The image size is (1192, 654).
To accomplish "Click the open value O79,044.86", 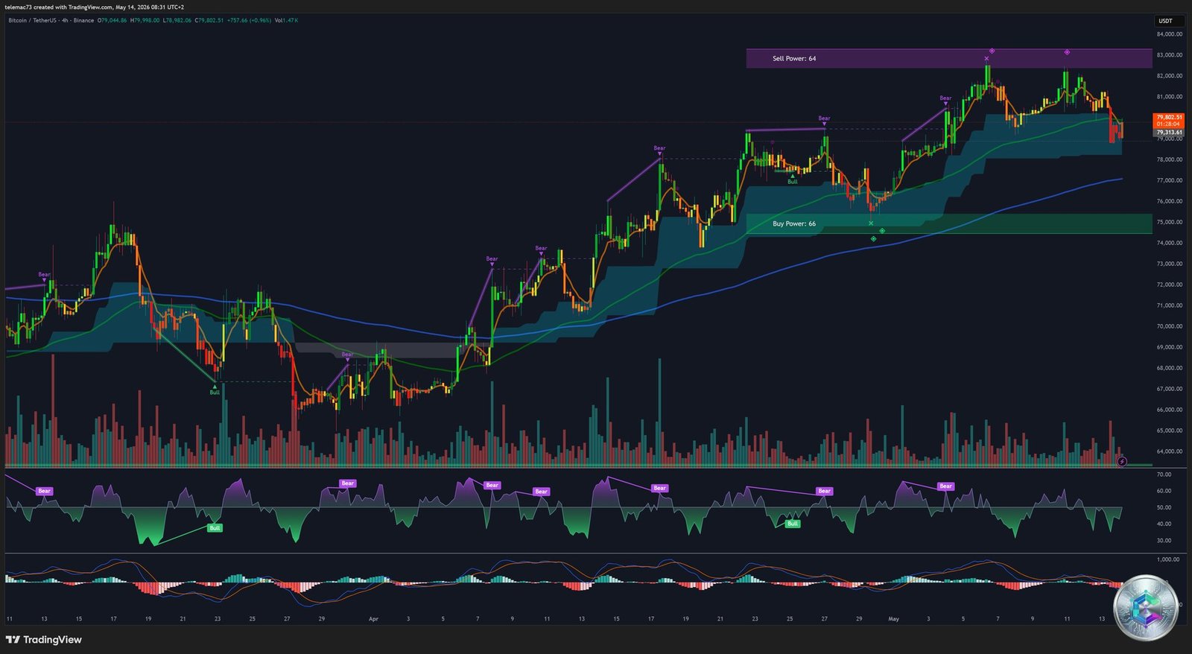I will coord(112,20).
